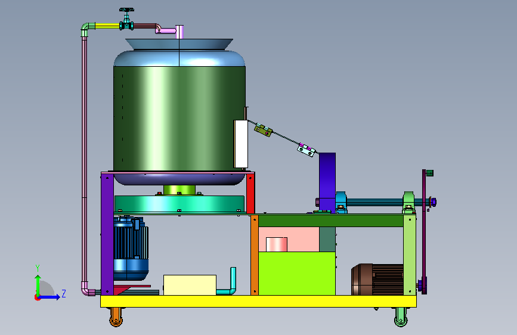Viewport: 517px width, 335px height.
Task: Select the white clamp bracket on diagonal rod
Action: 307,150
